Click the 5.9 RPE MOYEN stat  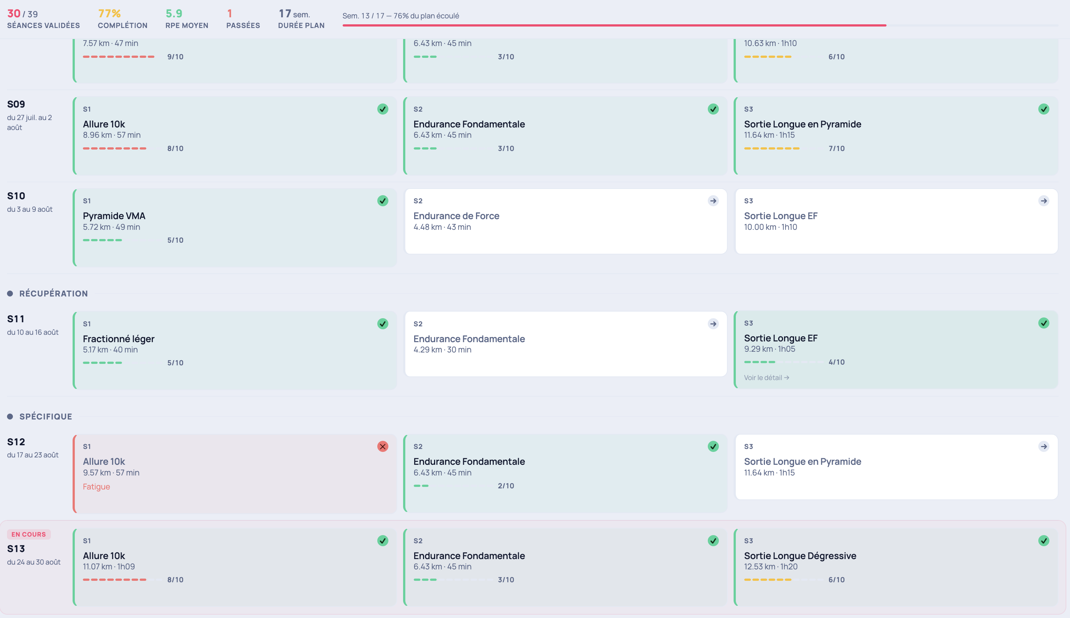187,19
